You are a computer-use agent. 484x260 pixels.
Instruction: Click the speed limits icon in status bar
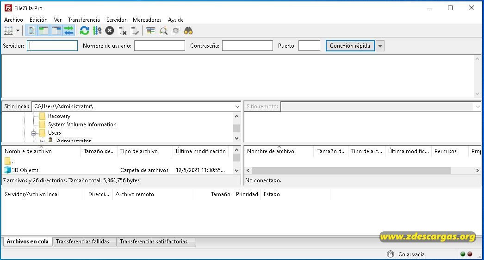391,254
